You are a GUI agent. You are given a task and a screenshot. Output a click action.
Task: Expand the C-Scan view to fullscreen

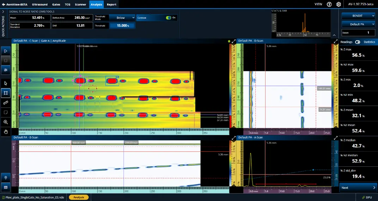pyautogui.click(x=233, y=41)
